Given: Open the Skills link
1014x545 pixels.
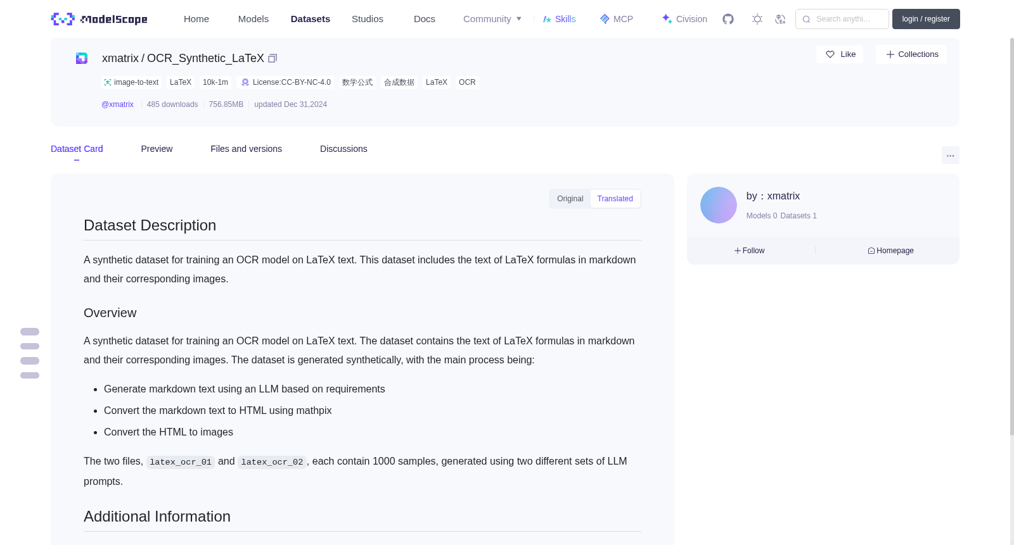Looking at the screenshot, I should (560, 19).
